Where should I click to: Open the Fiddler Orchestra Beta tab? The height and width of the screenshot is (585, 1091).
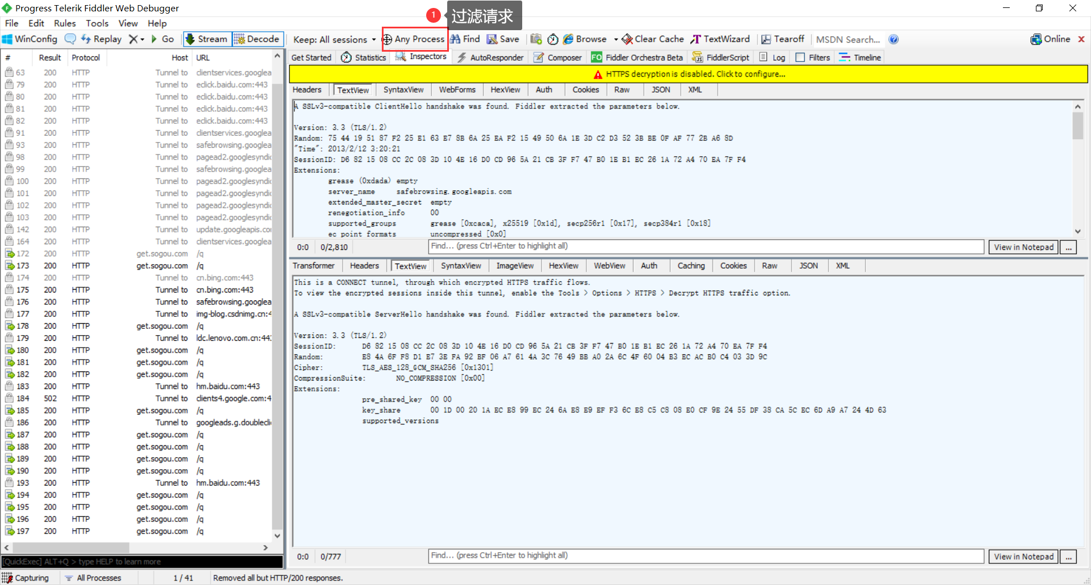tap(637, 57)
